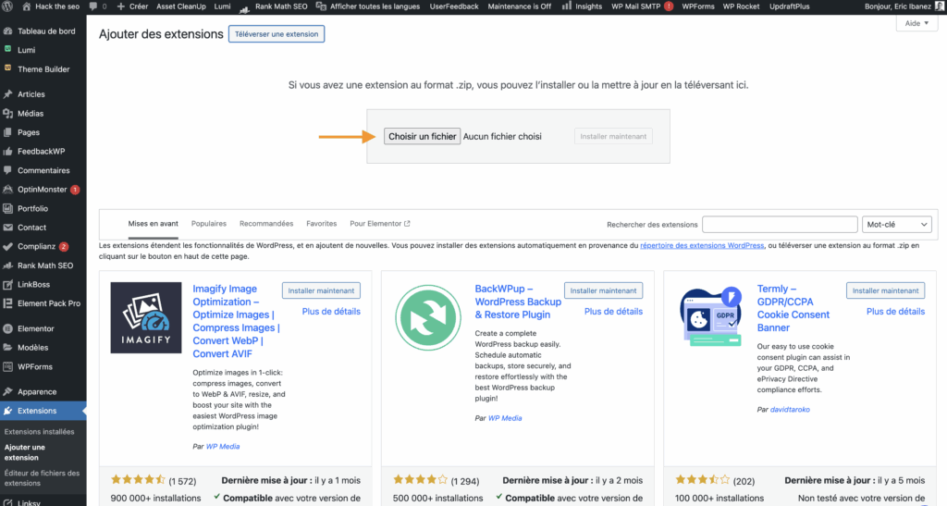Open the répertoire des extensions WordPress link

(x=702, y=245)
